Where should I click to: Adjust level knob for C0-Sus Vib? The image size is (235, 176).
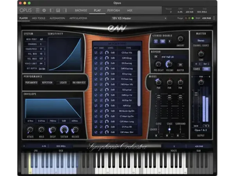tap(107, 53)
